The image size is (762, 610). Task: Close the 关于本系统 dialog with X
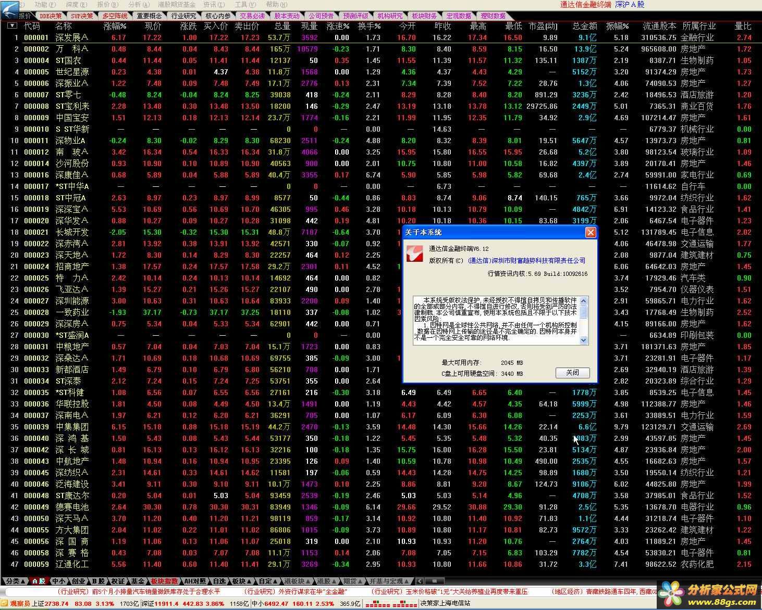pos(591,233)
